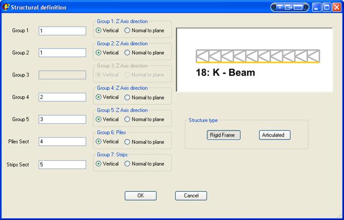344x220 pixels.
Task: Click the Structural definition app icon
Action: (x=6, y=7)
